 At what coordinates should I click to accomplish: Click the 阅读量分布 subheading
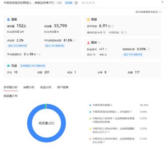pos(10,96)
